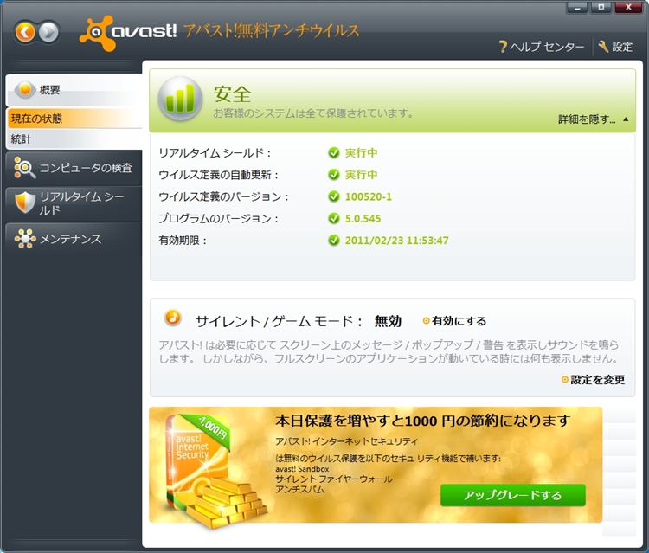Click the 無効 silent mode status
Viewport: 649px width, 553px height.
tap(388, 321)
